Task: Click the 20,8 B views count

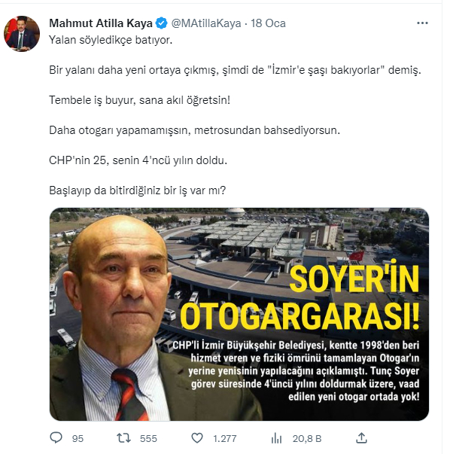Action: coord(307,439)
